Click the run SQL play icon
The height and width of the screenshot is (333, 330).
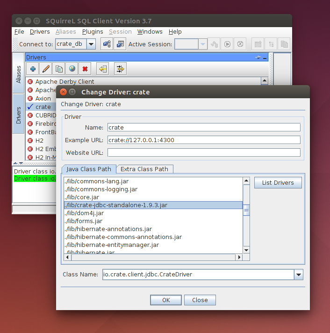pos(227,44)
